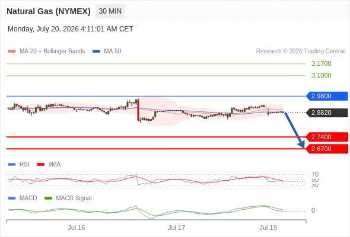Click the MA 50 blue legend swatch
This screenshot has height=237, width=350.
click(96, 52)
